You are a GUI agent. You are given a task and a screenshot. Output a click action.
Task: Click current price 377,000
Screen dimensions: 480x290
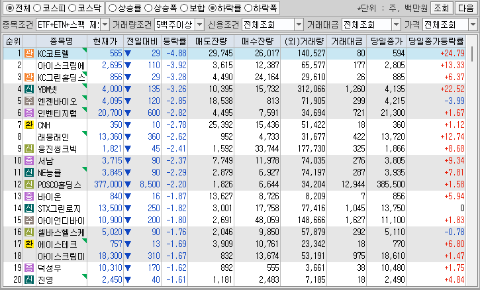108,184
